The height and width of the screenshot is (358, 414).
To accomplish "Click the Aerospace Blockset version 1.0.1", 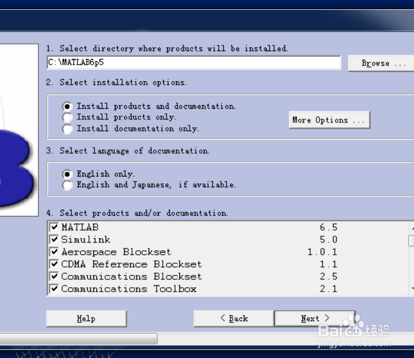I will pyautogui.click(x=322, y=252).
